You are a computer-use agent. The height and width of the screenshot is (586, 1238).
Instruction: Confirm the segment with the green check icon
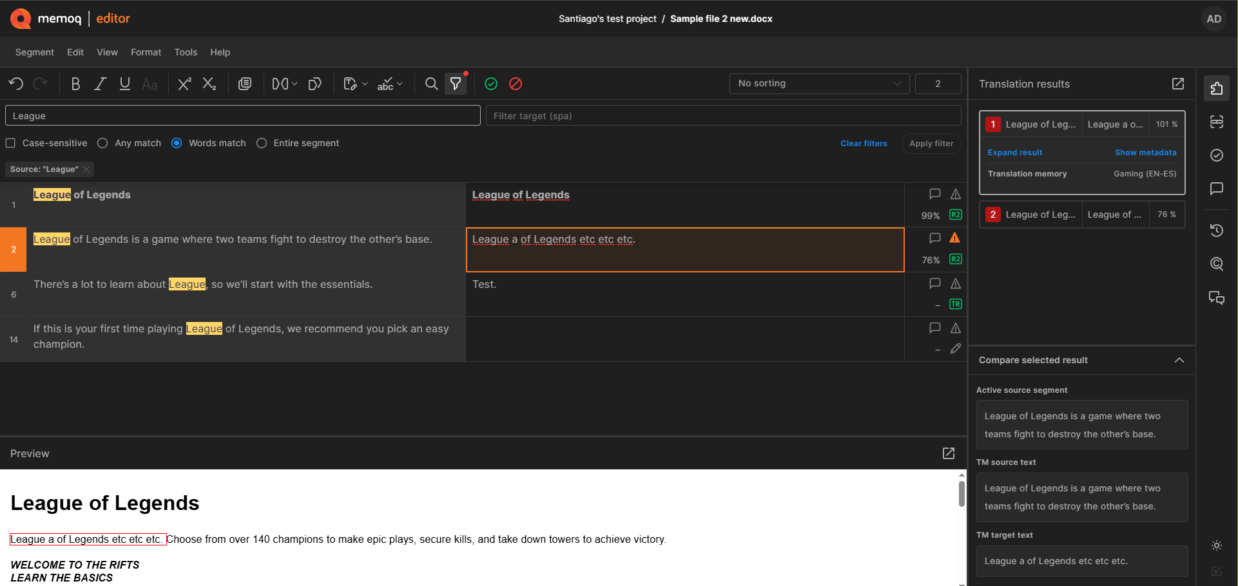(x=491, y=84)
